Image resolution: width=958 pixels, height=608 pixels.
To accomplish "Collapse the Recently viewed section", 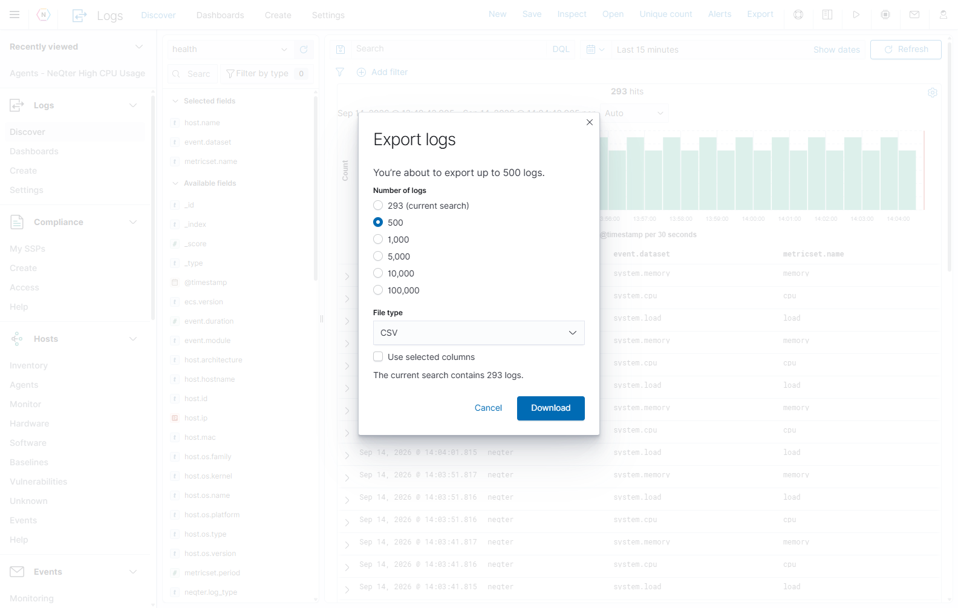I will pos(138,47).
